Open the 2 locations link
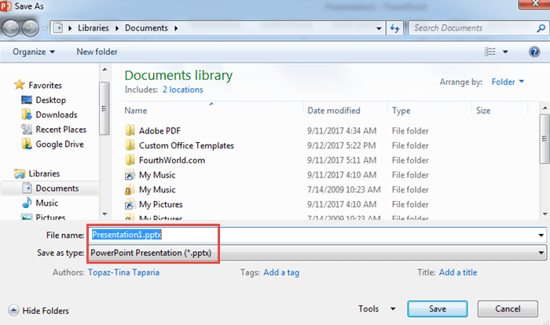This screenshot has width=550, height=325. (183, 89)
